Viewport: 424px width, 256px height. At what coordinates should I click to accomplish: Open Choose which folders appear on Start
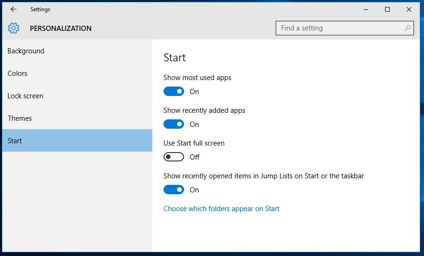(222, 209)
